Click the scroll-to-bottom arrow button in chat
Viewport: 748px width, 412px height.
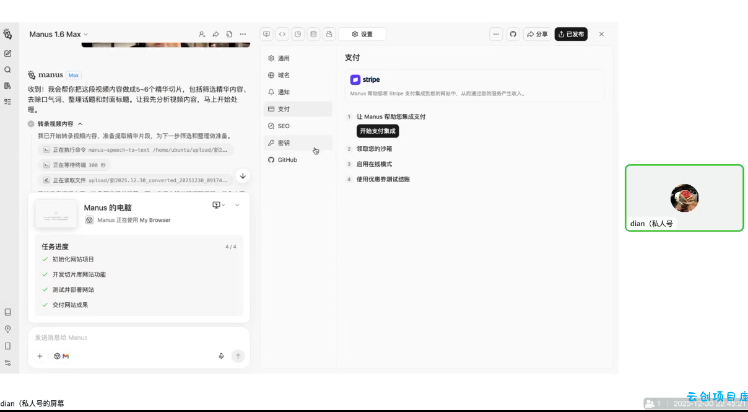point(243,176)
